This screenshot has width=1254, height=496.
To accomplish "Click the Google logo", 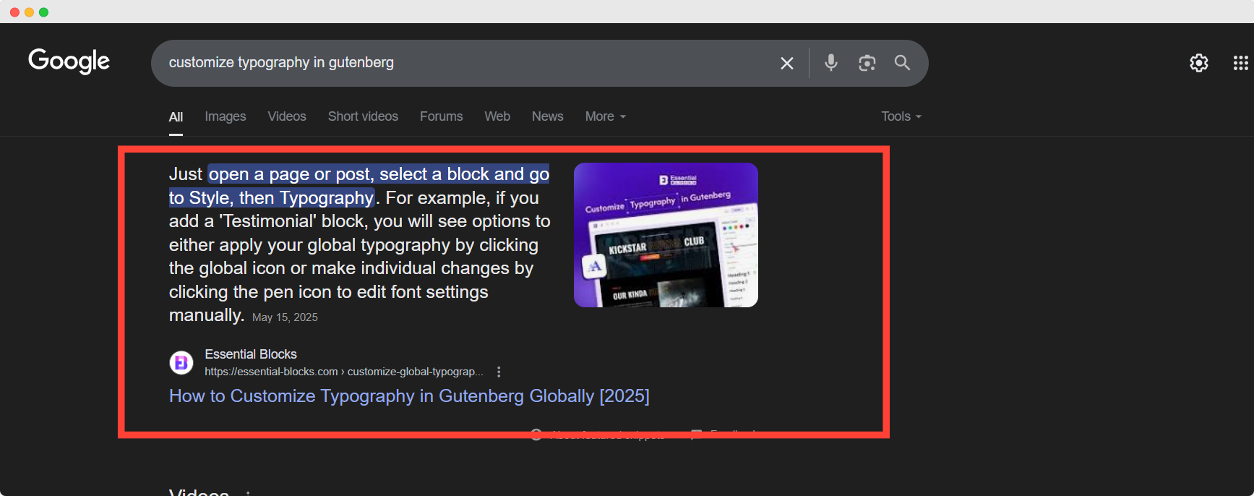I will tap(69, 61).
